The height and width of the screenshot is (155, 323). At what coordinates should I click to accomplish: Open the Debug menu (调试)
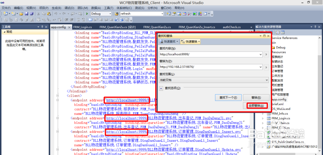pos(69,8)
